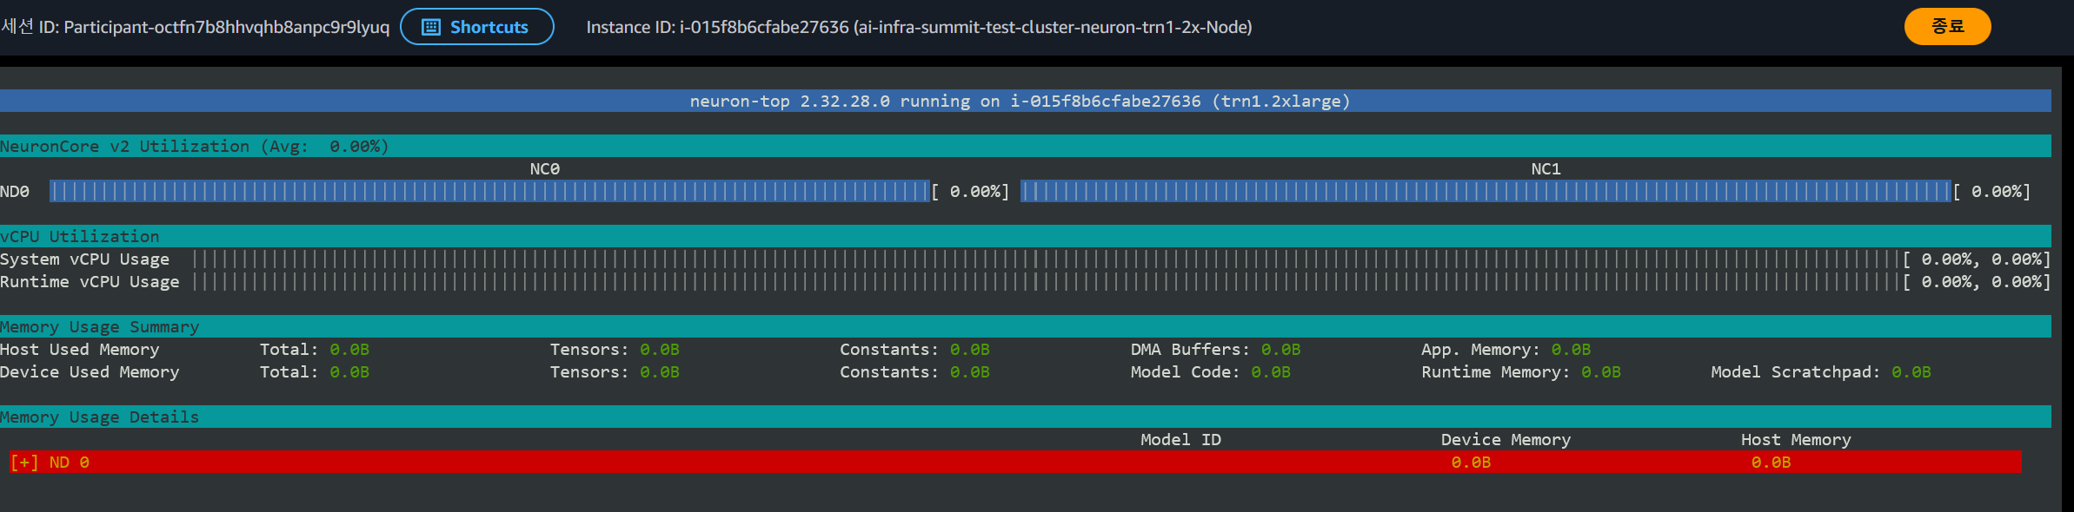Screen dimensions: 2074x512
Task: Click the Device Memory column header
Action: coord(1506,440)
